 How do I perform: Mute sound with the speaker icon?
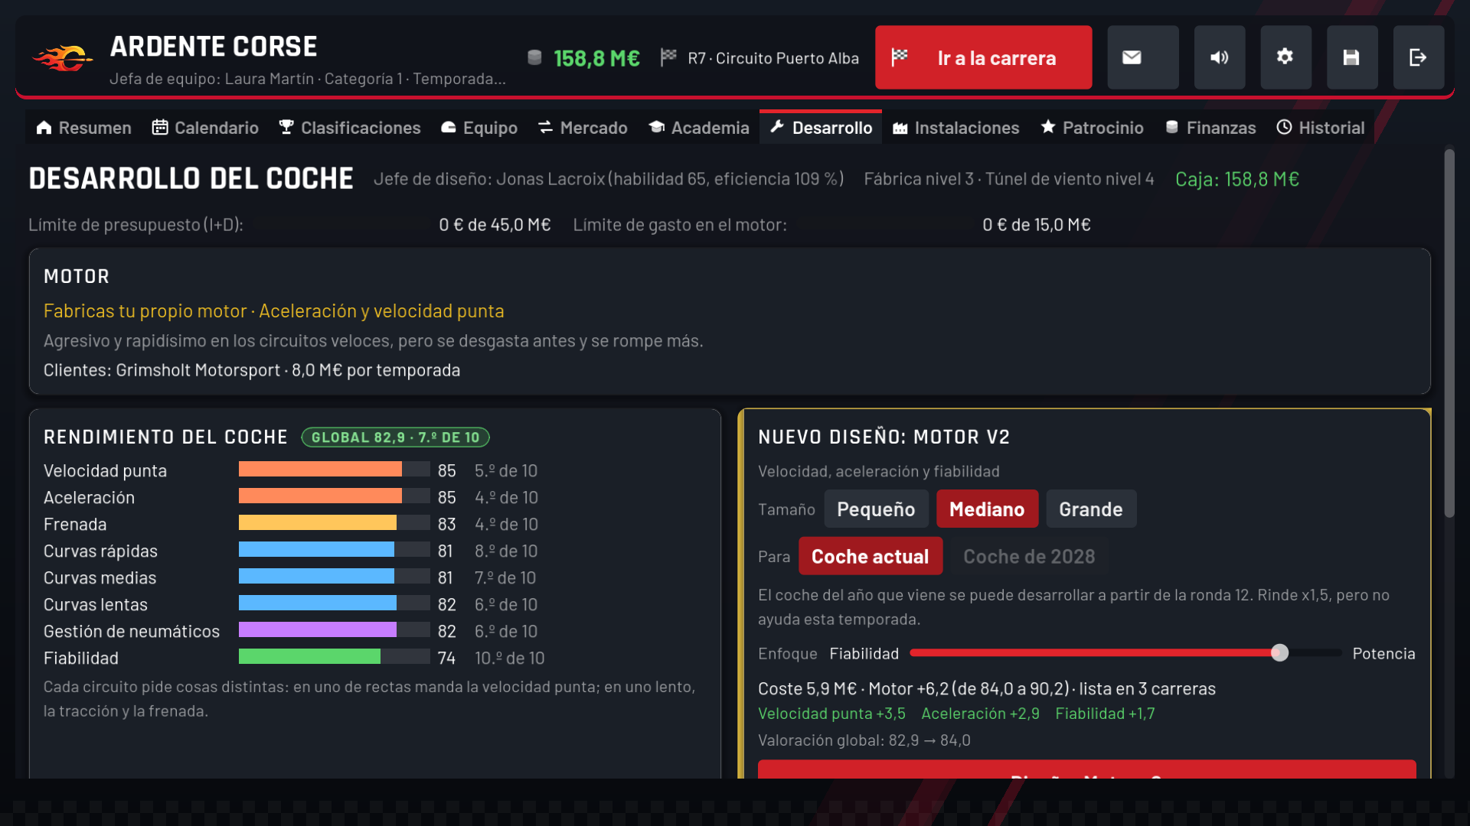tap(1220, 57)
